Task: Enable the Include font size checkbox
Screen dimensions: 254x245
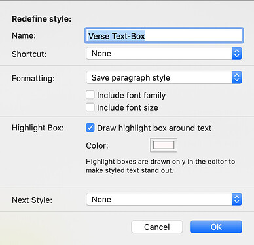Action: [90, 107]
